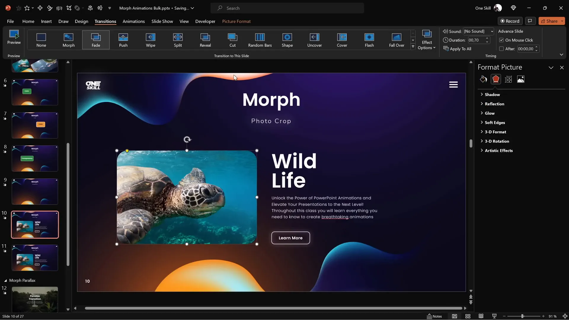Open Fill & Line tab in Format Picture

483,79
